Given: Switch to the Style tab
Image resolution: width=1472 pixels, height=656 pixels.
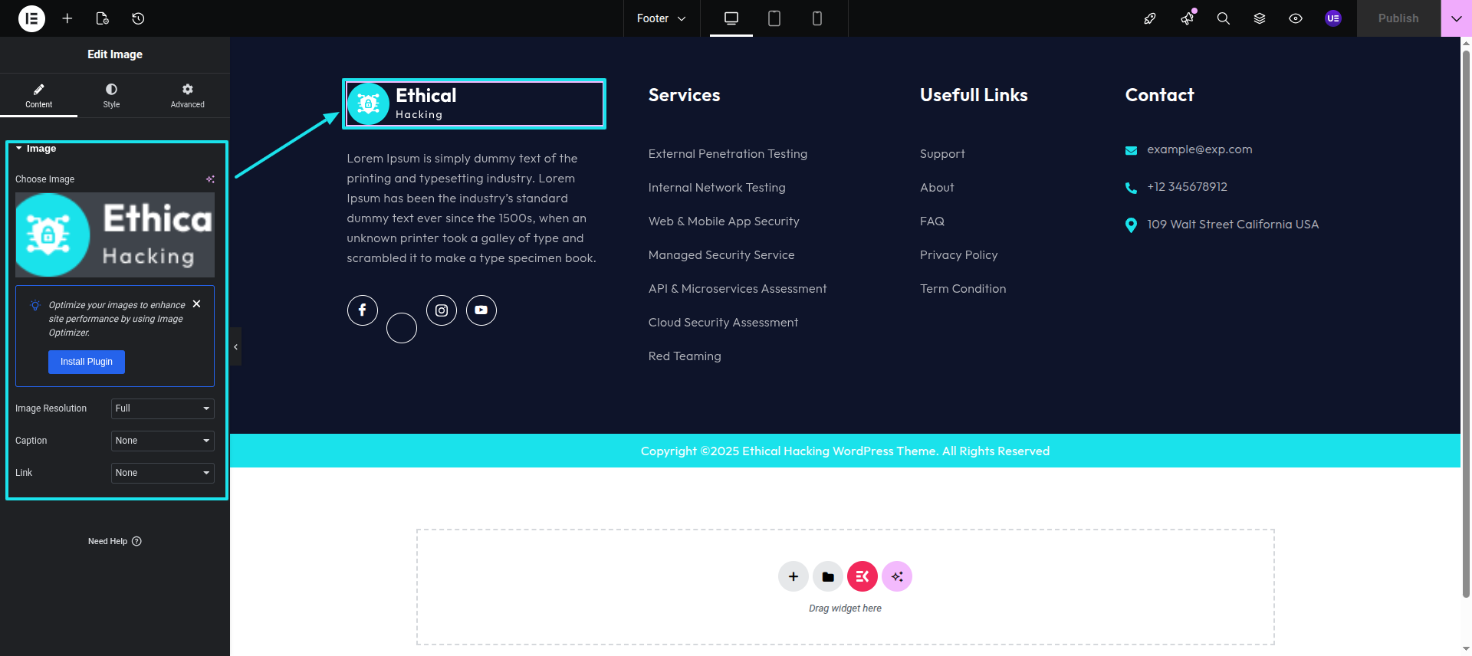Looking at the screenshot, I should [x=111, y=95].
